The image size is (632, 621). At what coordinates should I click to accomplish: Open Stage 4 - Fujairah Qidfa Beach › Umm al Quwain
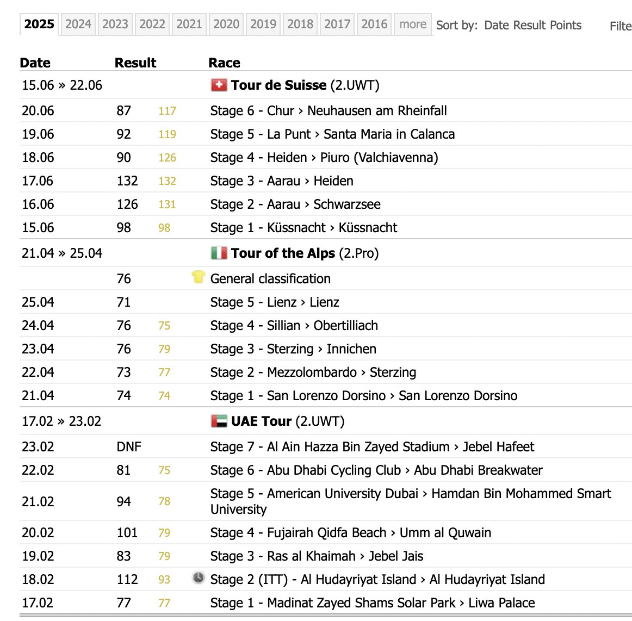tap(351, 533)
